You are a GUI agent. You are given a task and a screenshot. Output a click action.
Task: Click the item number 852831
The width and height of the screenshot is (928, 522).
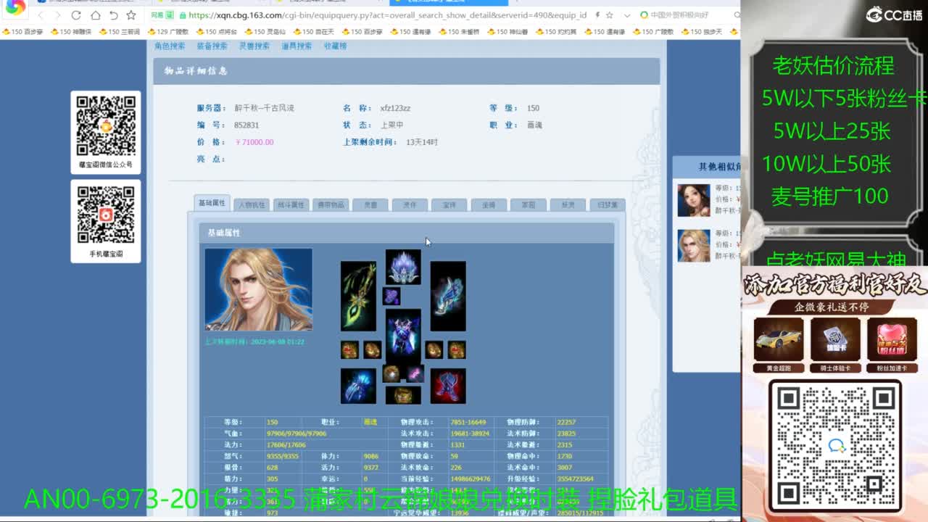coord(246,125)
